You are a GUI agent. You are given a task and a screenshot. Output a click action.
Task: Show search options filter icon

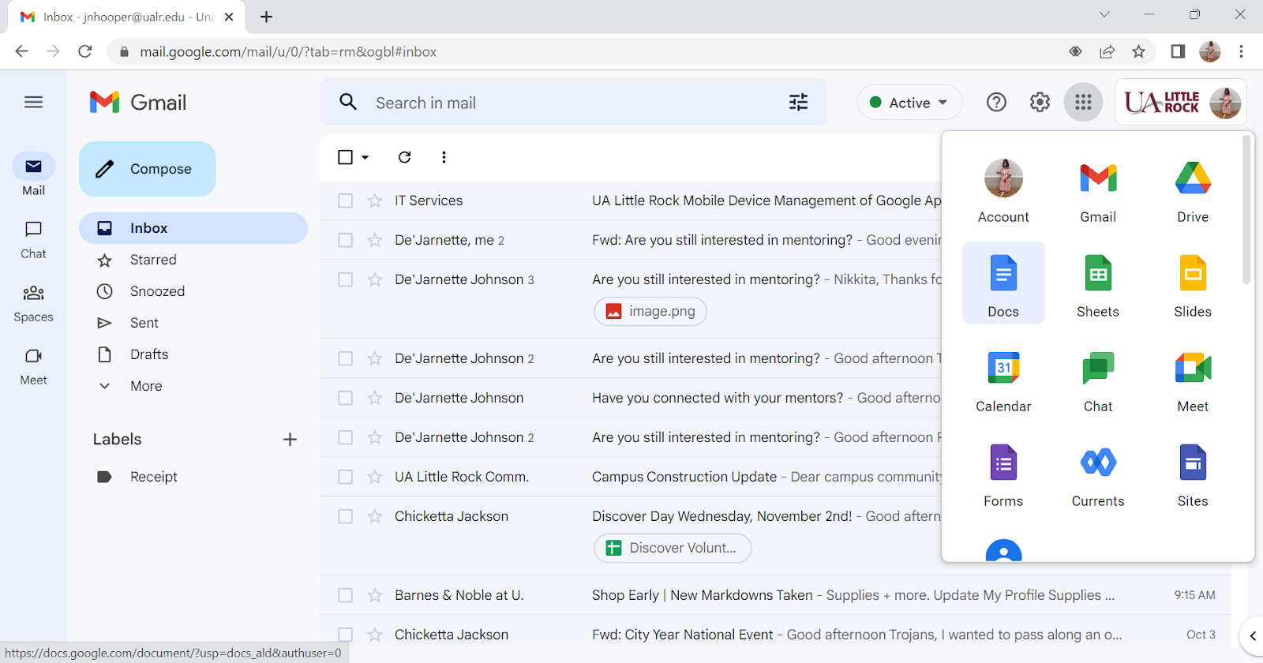[x=799, y=102]
